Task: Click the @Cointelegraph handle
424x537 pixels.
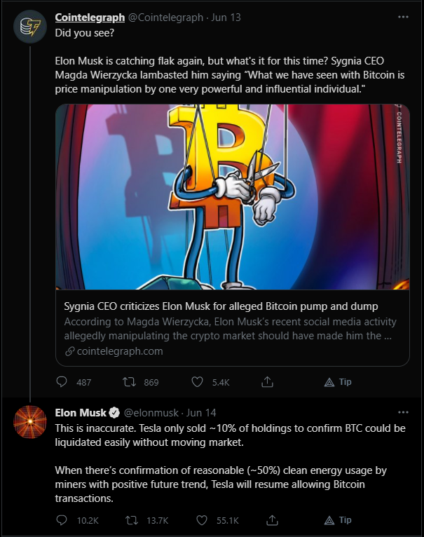Action: pos(165,18)
